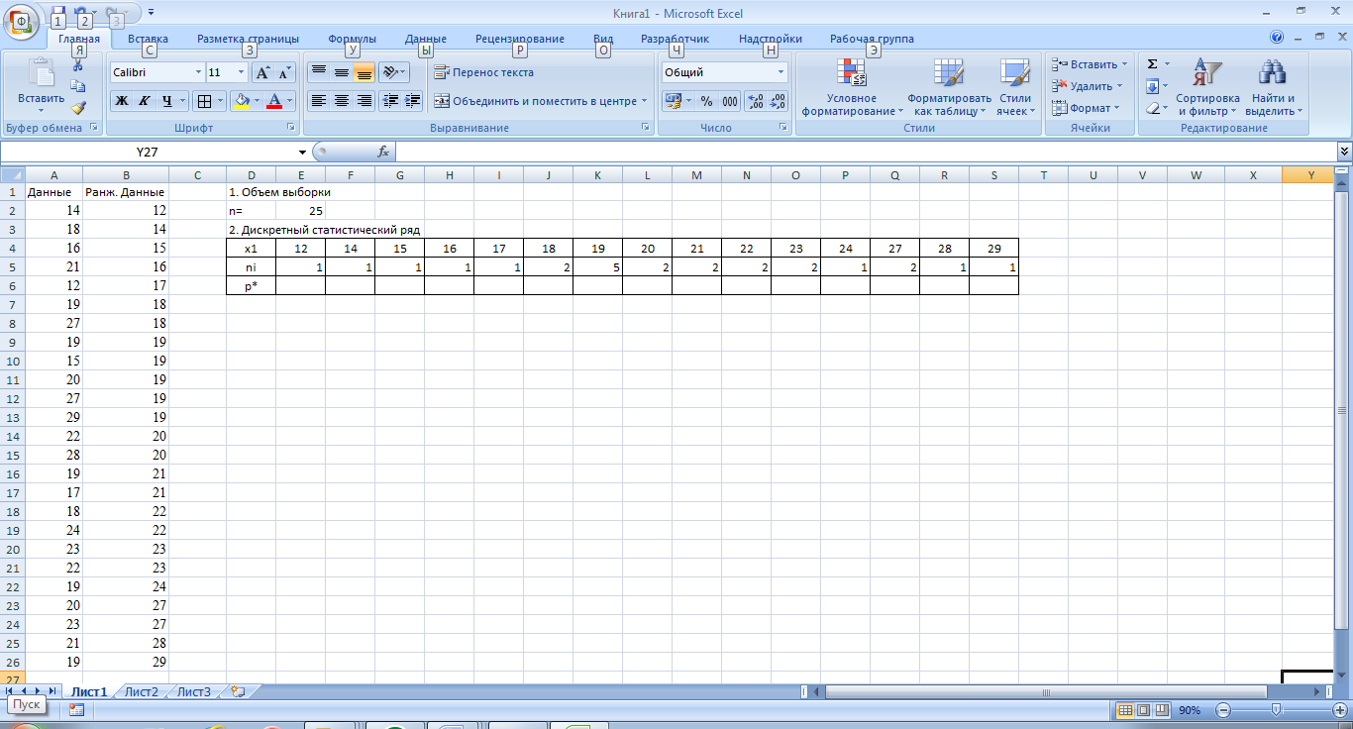The width and height of the screenshot is (1353, 729).
Task: Apply the red font color A
Action: pyautogui.click(x=275, y=100)
